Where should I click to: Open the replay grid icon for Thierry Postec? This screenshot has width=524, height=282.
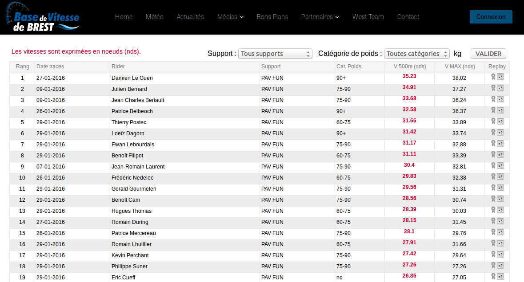(x=500, y=121)
